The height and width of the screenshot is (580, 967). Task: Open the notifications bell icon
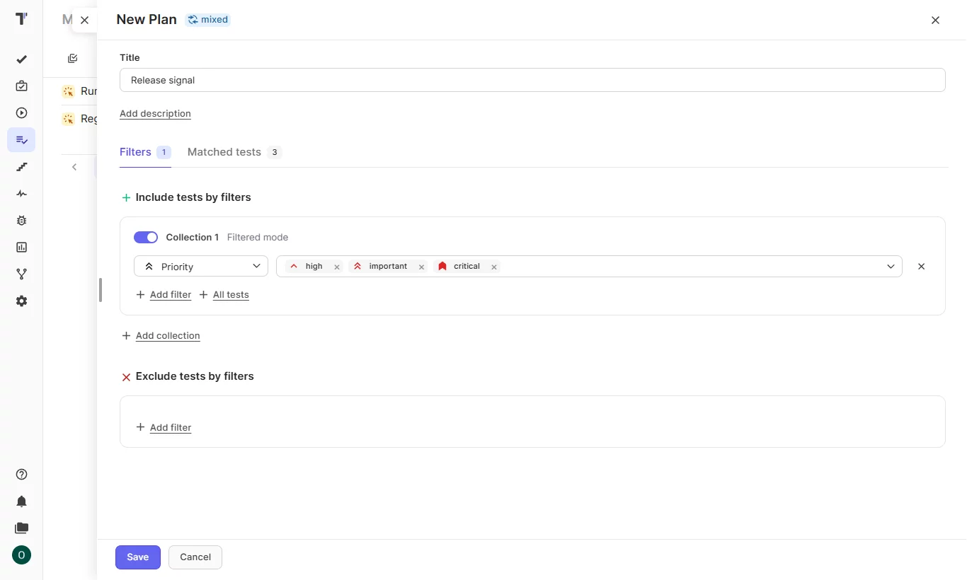[21, 501]
